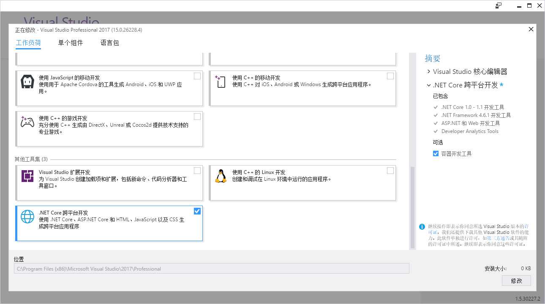Check the C++ game development workload
The height and width of the screenshot is (304, 545).
tap(197, 117)
